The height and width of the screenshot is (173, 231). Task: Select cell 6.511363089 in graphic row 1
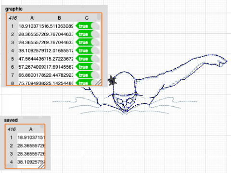pyautogui.click(x=59, y=26)
